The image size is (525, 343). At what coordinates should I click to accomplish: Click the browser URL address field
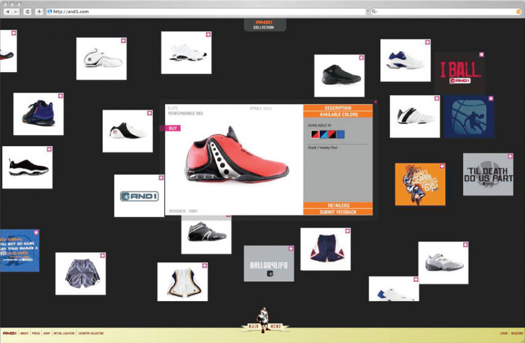point(204,11)
